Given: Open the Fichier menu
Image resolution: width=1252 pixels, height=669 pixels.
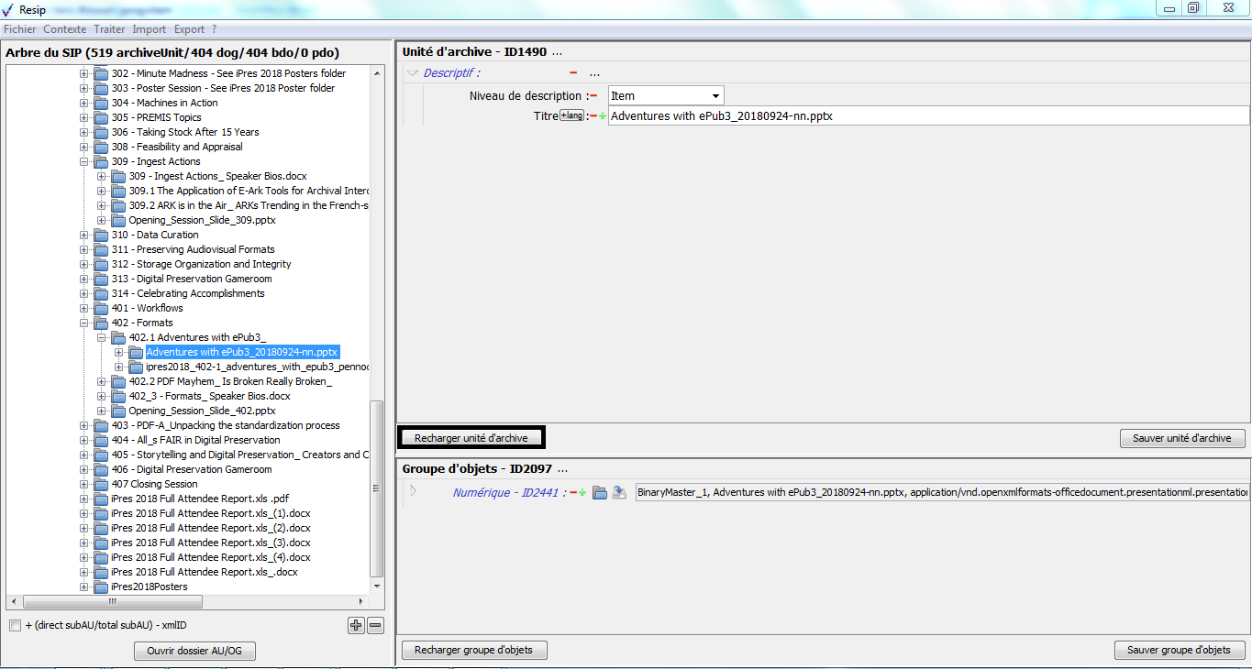Looking at the screenshot, I should (19, 29).
